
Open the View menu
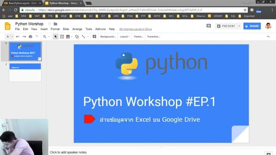pos(34,29)
